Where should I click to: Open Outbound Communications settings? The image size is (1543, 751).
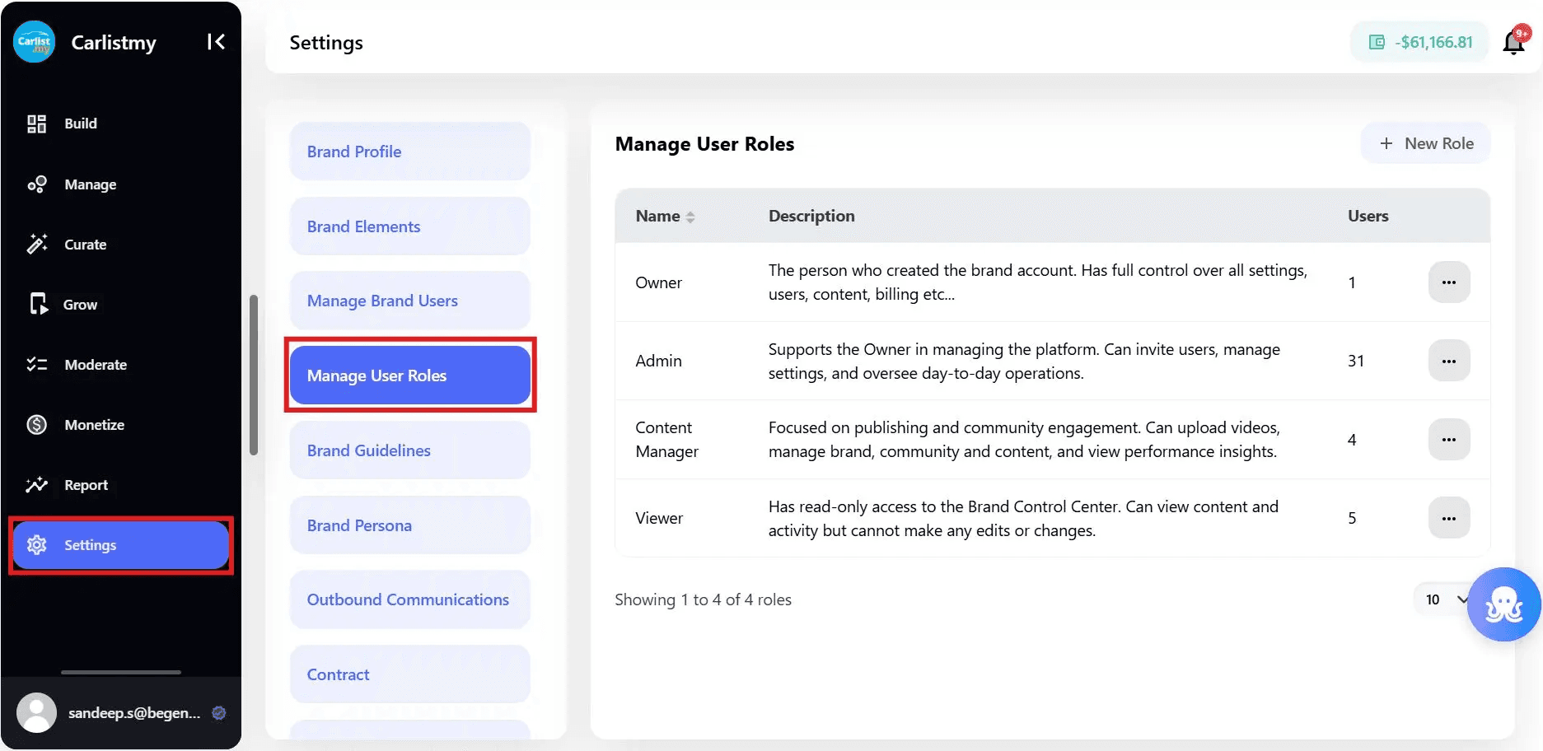point(410,599)
